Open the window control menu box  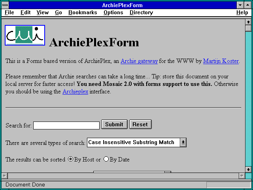point(5,5)
